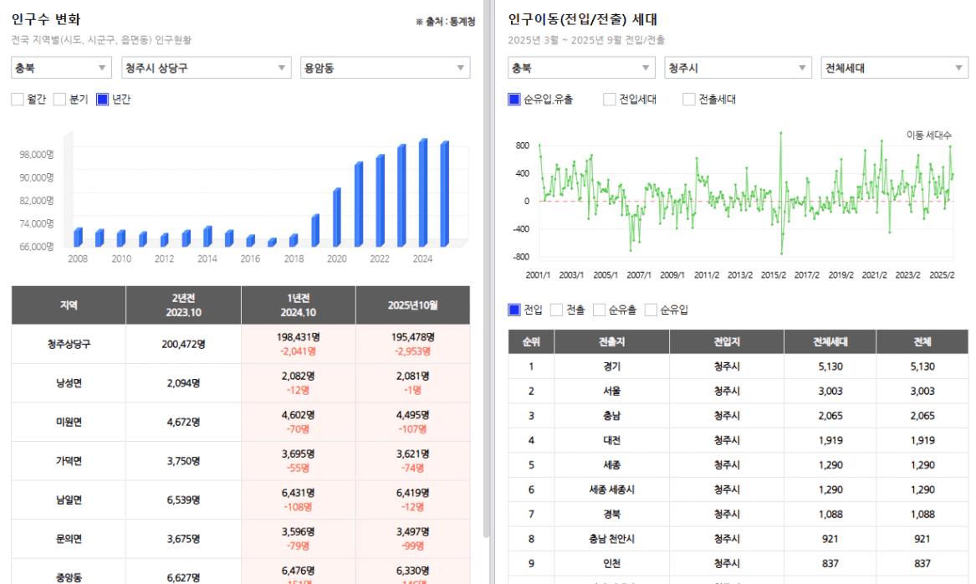Click the 2024 bar in population chart
976x584 pixels.
423,192
